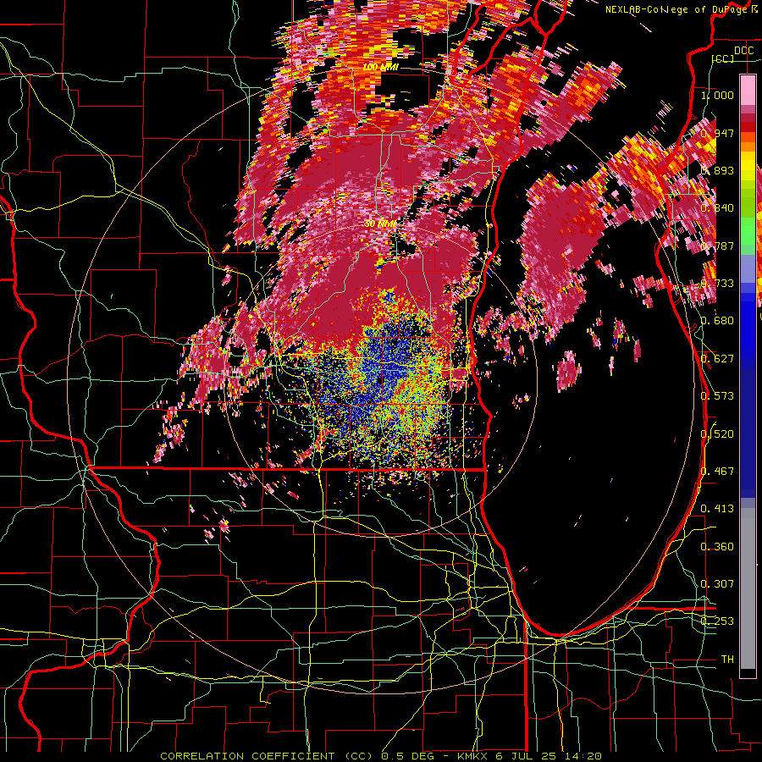This screenshot has height=762, width=762.
Task: Click the 0.360 legend value
Action: point(717,547)
